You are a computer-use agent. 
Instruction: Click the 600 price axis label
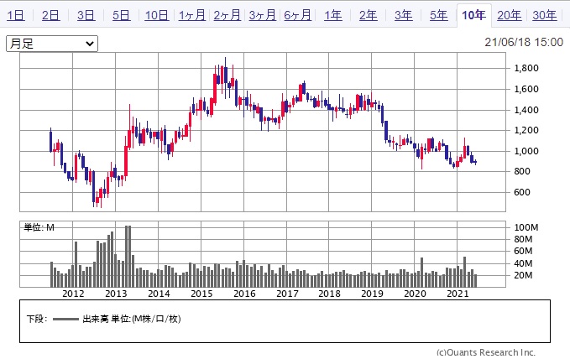pyautogui.click(x=522, y=192)
